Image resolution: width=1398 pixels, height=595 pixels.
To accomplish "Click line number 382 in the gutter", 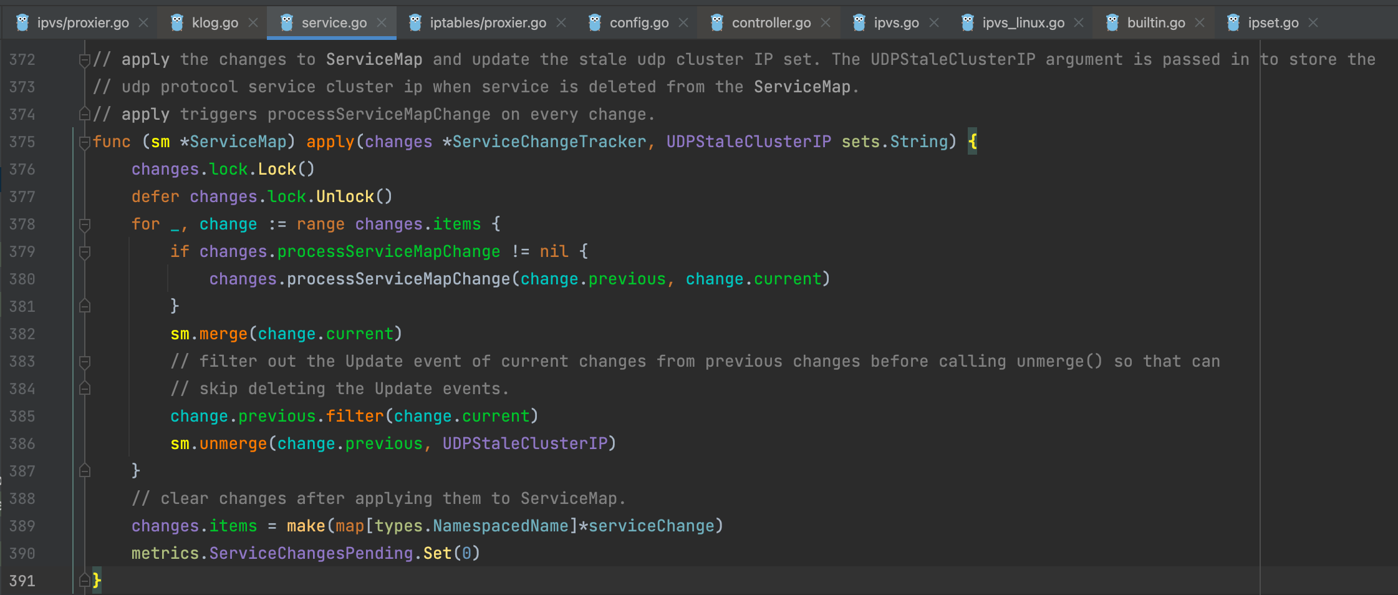I will [22, 334].
